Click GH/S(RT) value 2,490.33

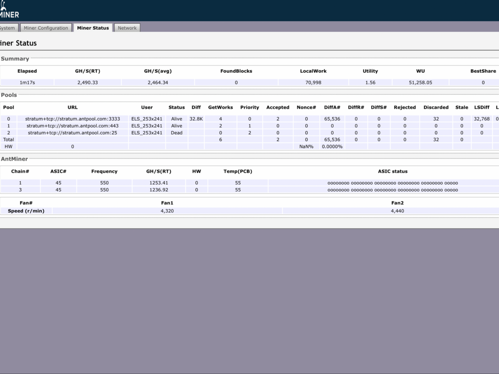point(88,82)
